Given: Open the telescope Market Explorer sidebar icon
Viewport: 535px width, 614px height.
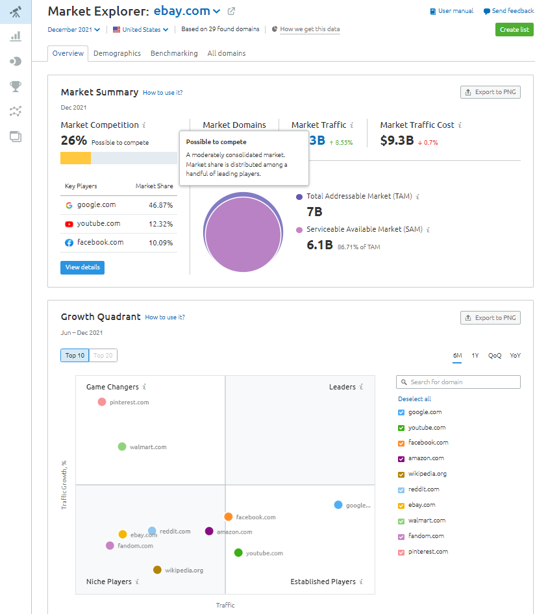Looking at the screenshot, I should tap(16, 12).
